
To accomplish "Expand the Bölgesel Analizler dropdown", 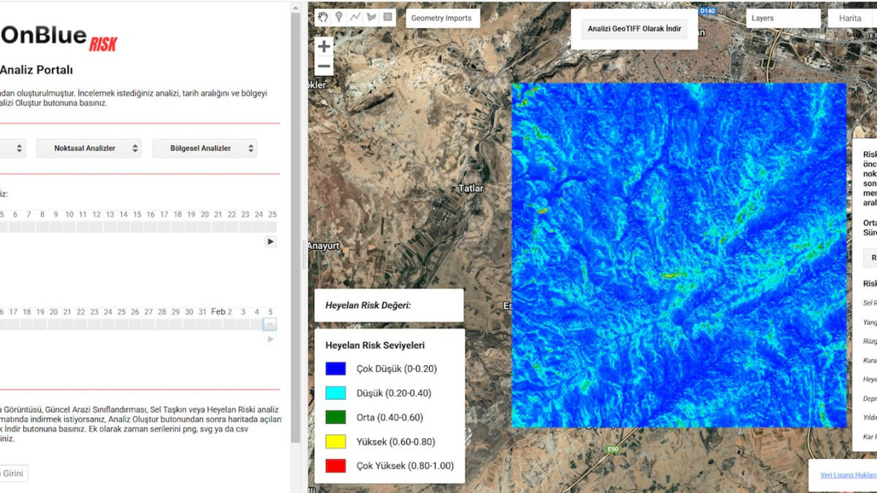I will pos(204,148).
